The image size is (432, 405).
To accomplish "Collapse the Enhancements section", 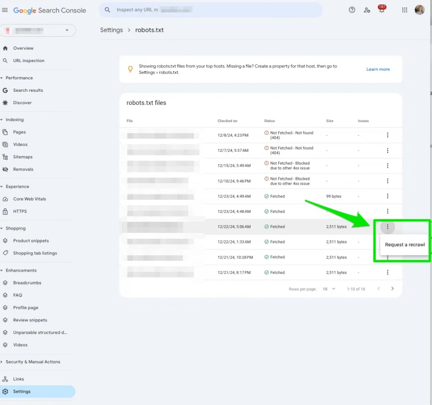I will point(2,271).
